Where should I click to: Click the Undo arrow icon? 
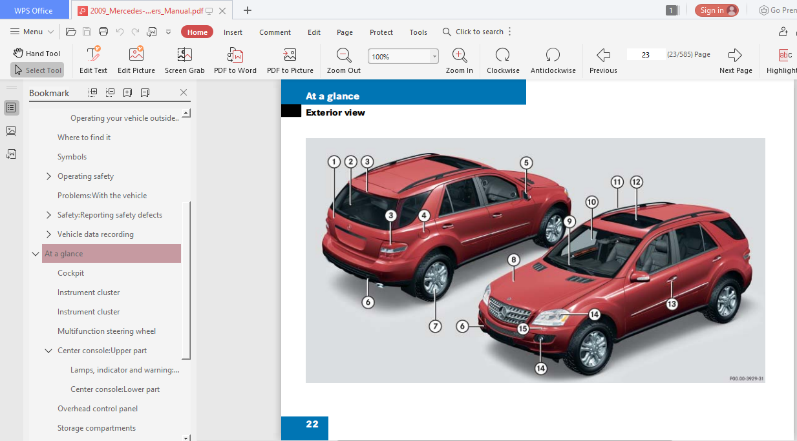coord(120,32)
